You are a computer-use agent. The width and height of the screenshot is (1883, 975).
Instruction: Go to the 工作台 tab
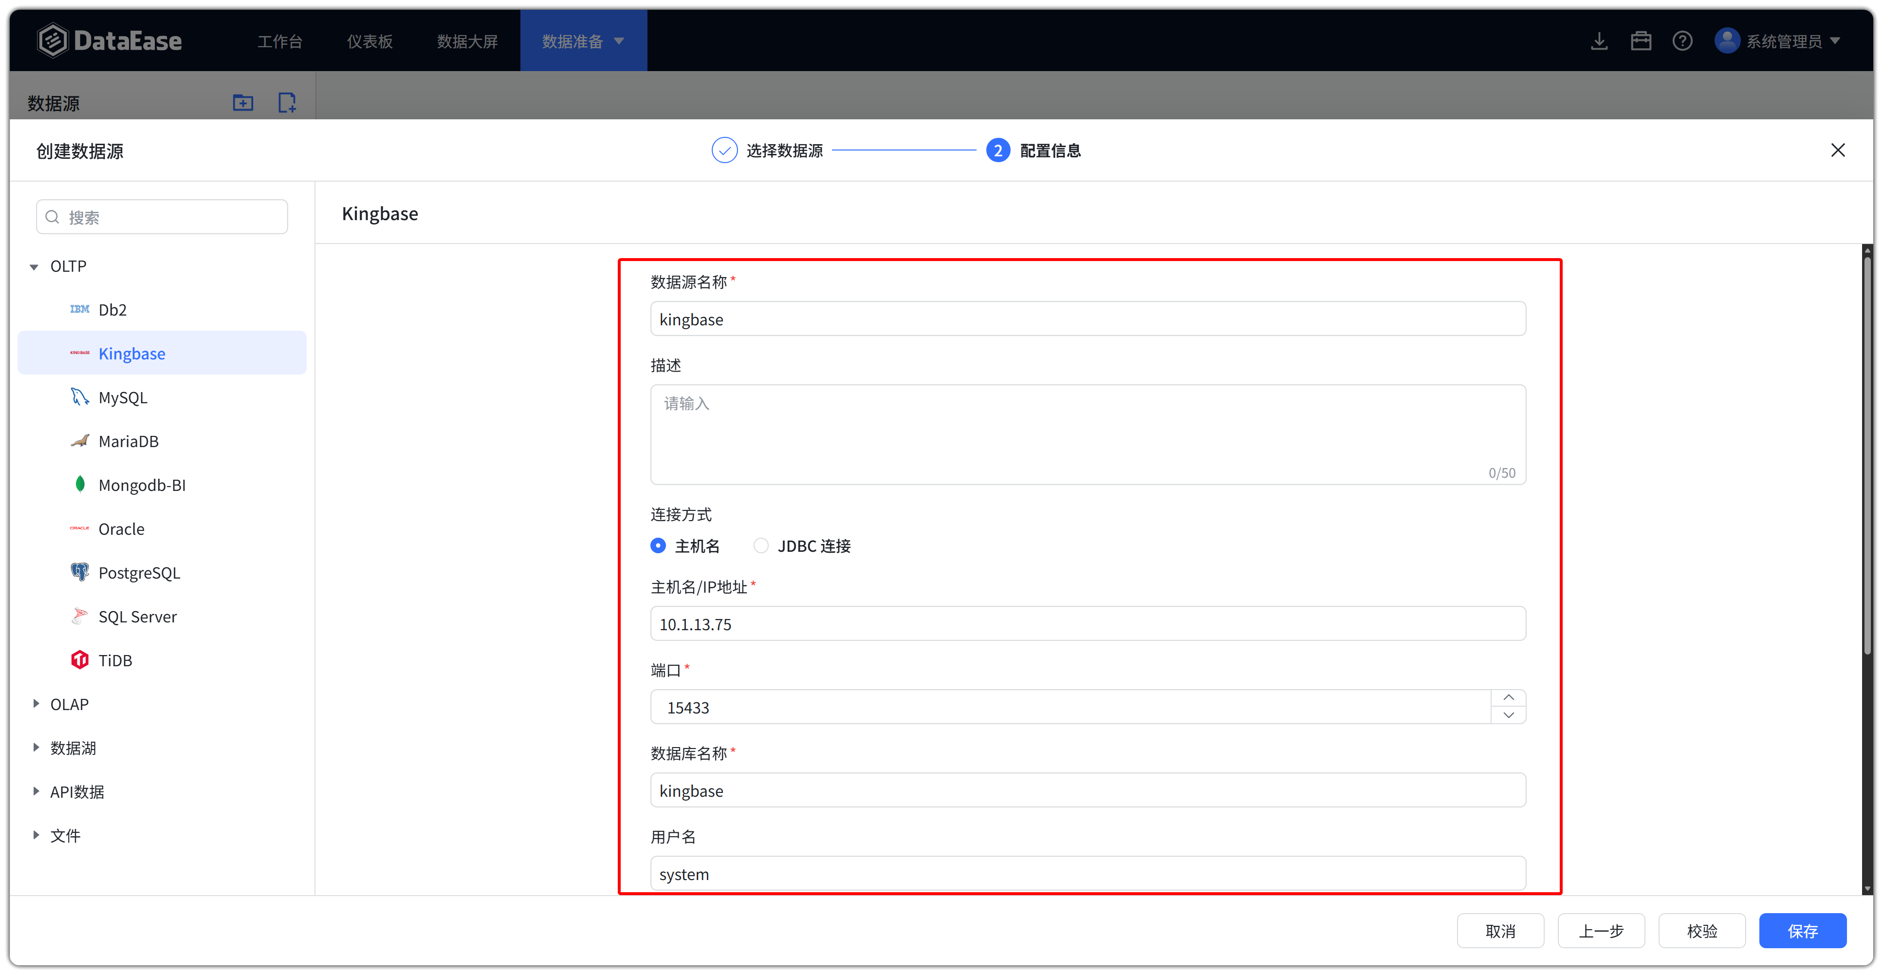(280, 42)
